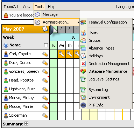This screenshot has width=134, height=130.
Task: Click the Declination Management red X icon
Action: 83,64
